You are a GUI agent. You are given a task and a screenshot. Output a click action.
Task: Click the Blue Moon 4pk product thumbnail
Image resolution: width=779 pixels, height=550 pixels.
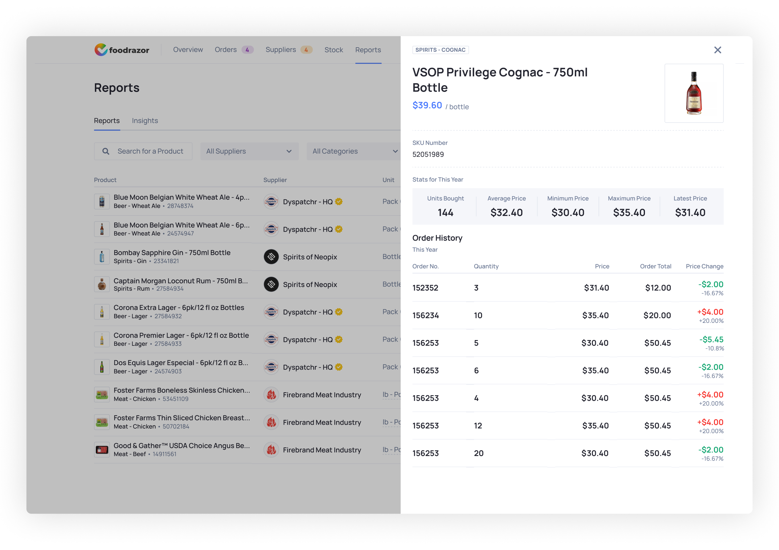click(x=102, y=202)
